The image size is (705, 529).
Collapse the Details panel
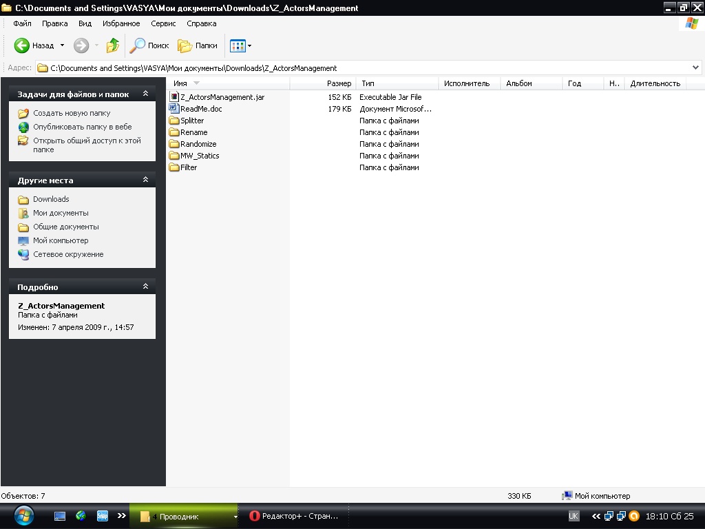145,286
